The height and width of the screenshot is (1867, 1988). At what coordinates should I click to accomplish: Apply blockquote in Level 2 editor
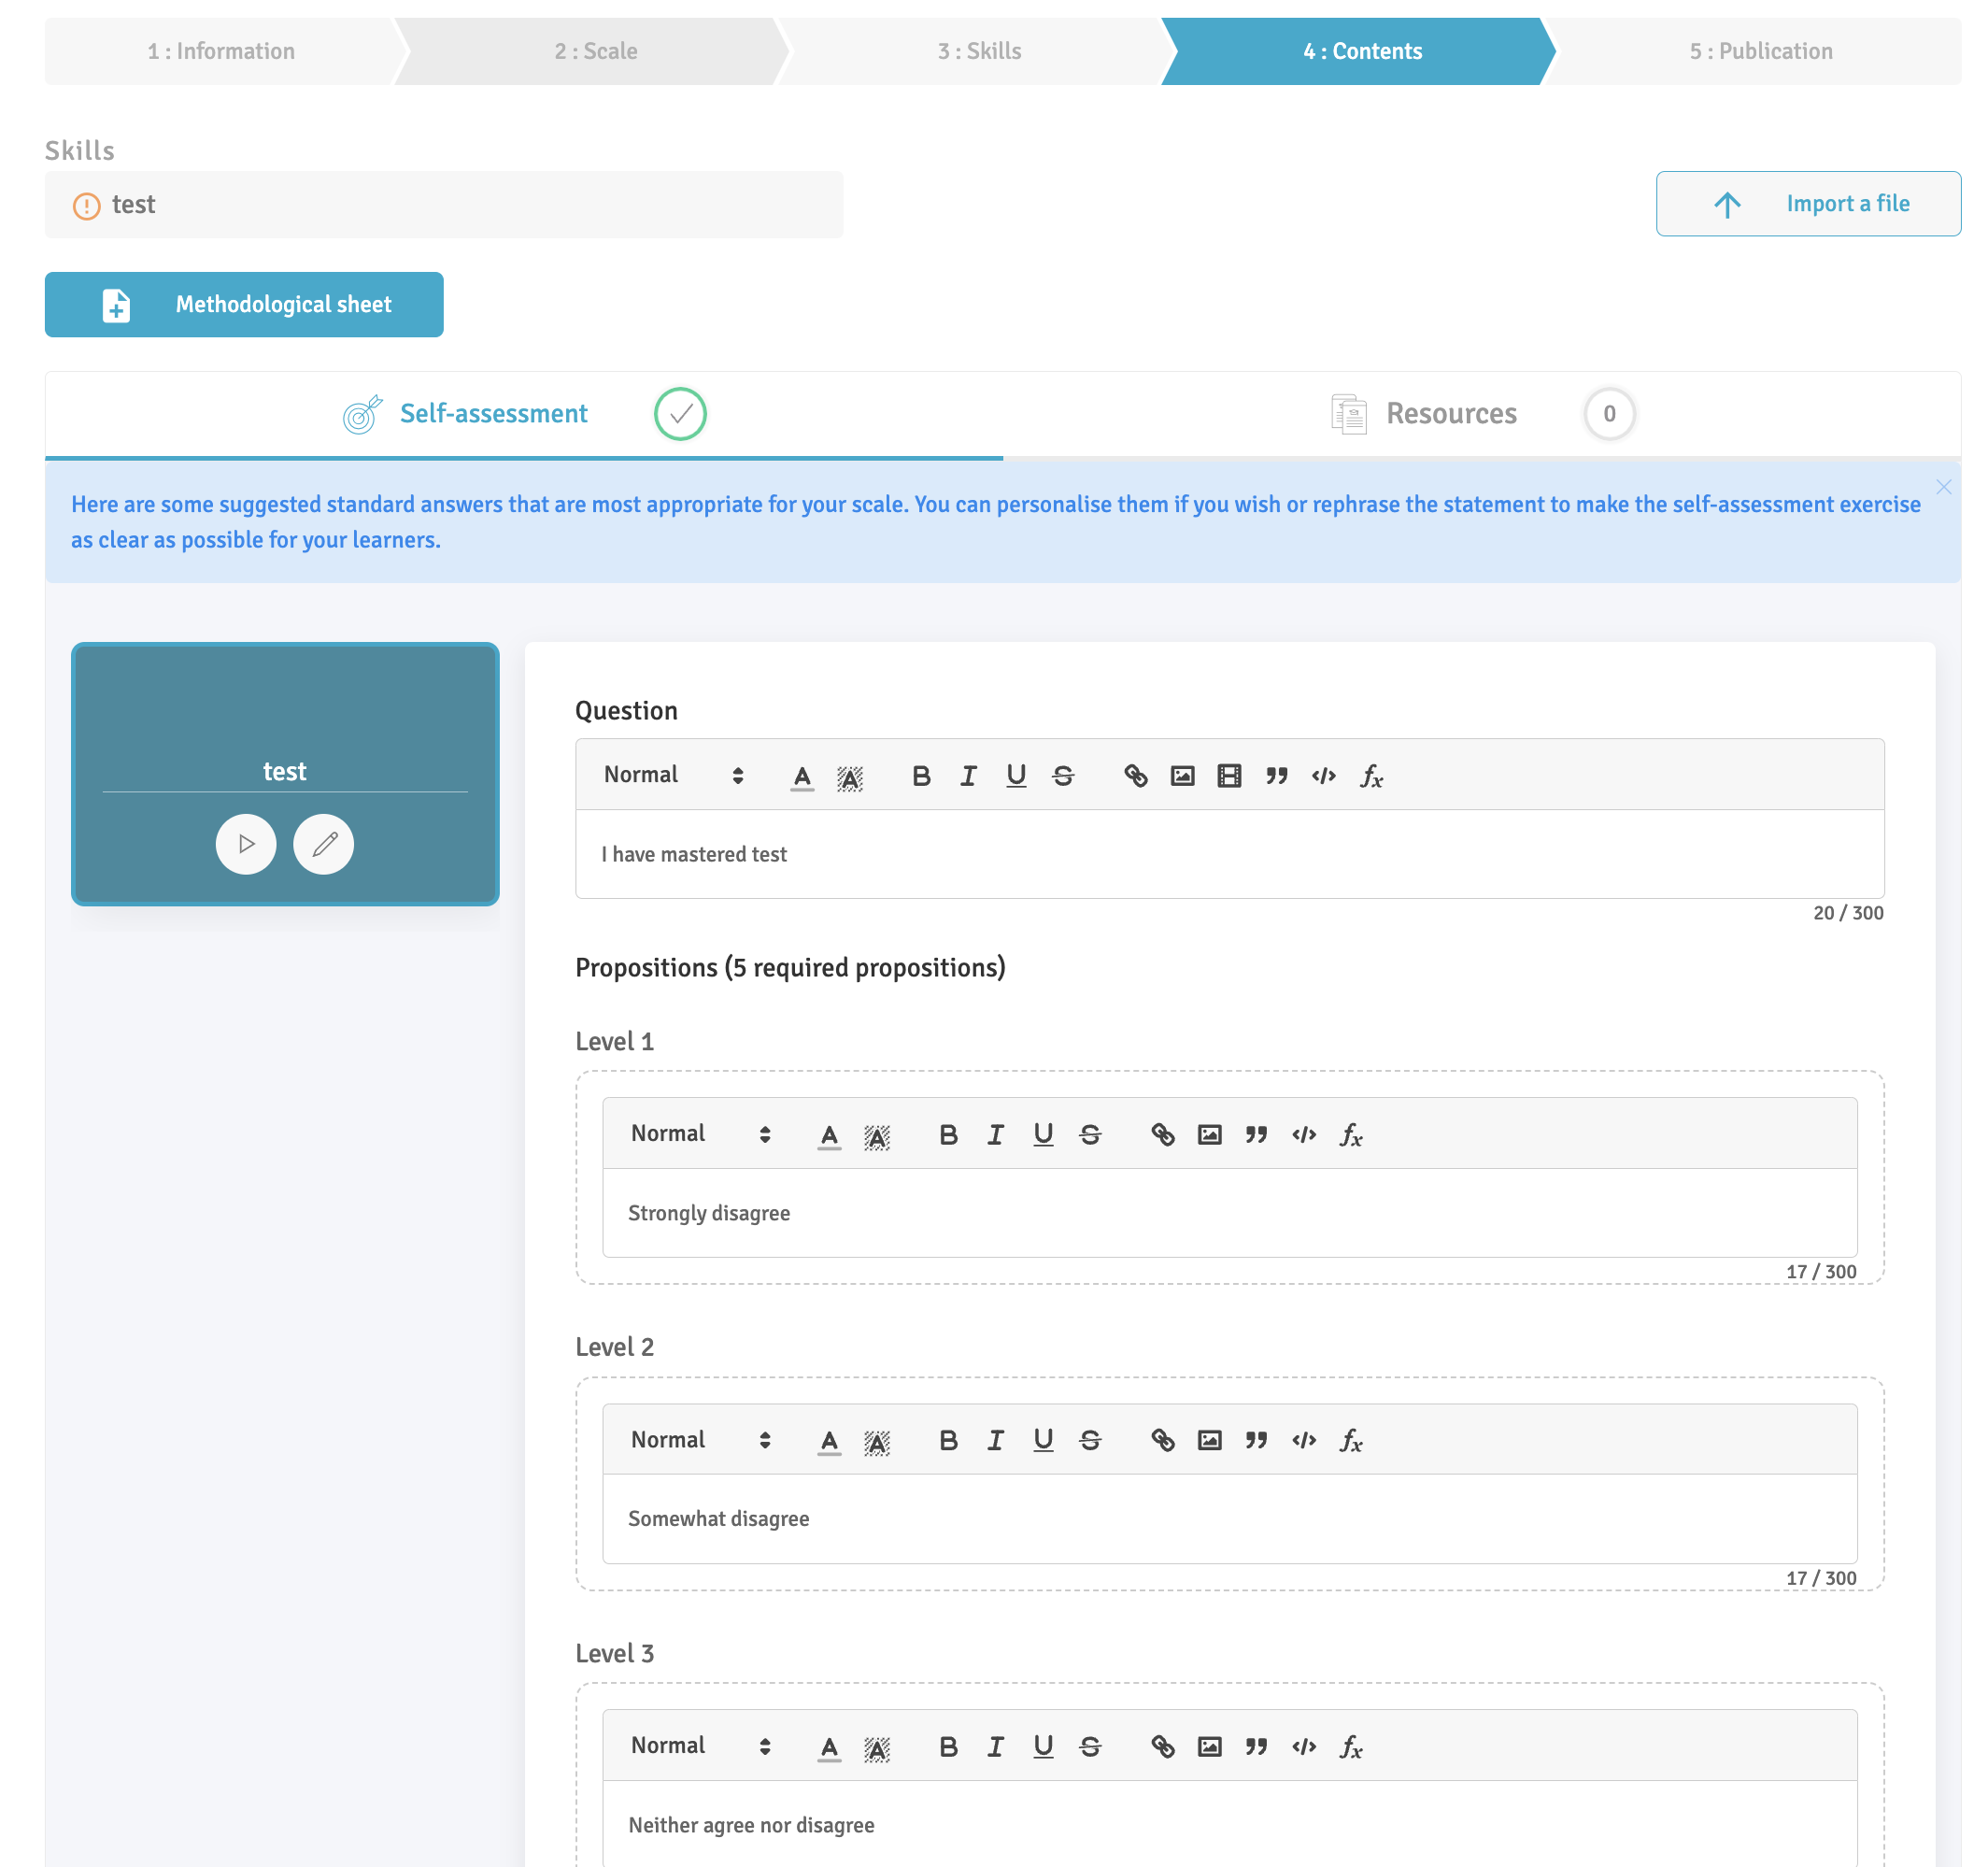point(1256,1441)
